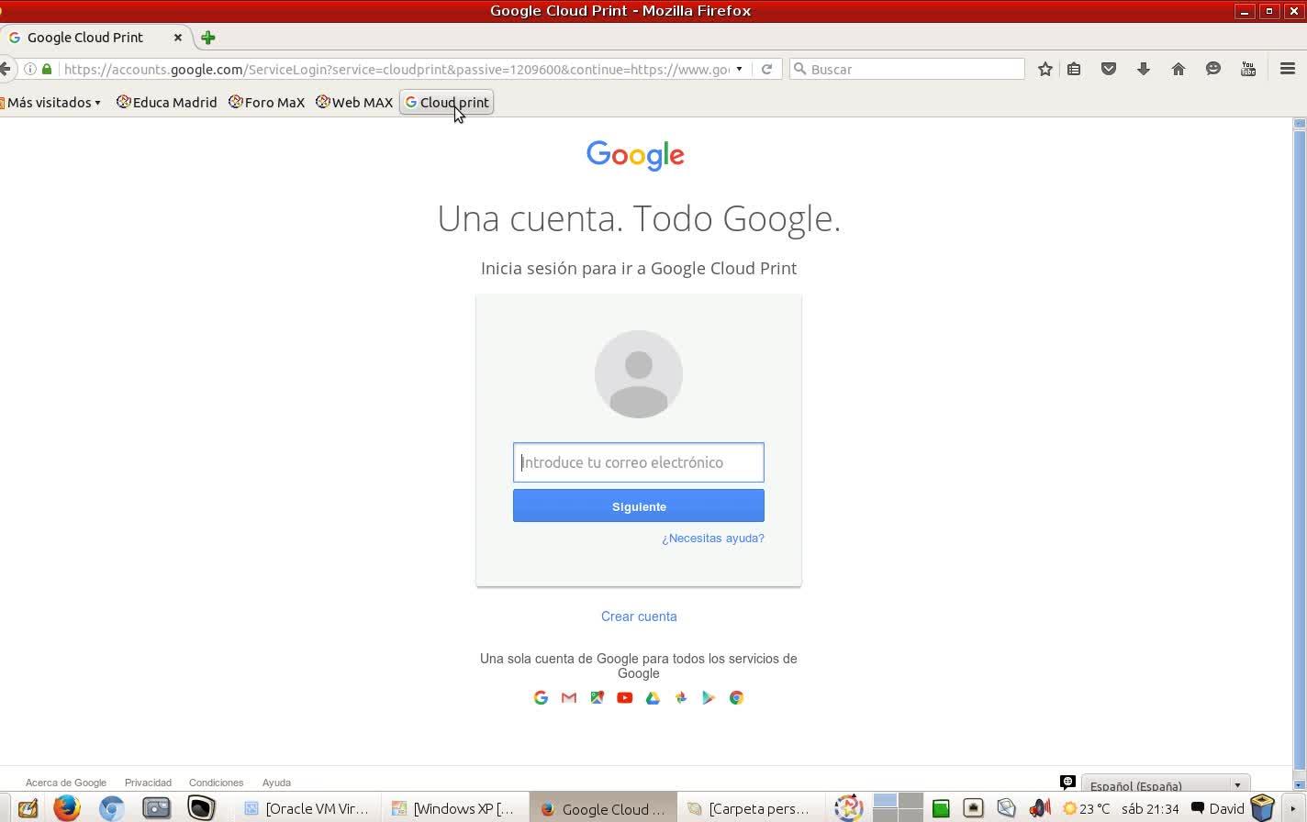1307x822 pixels.
Task: Reload the current page
Action: 766,69
